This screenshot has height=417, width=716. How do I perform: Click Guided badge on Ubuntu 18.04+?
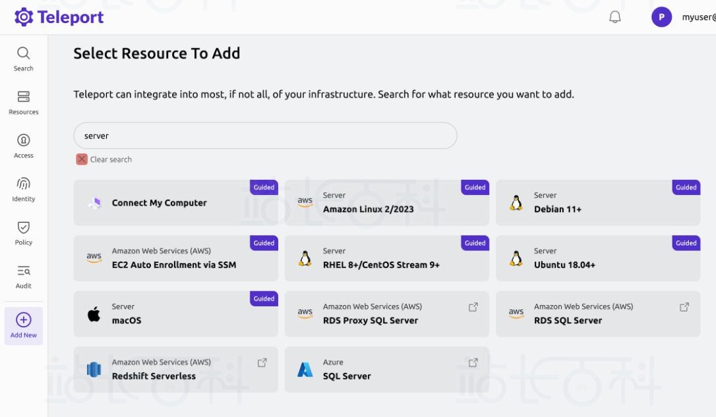click(686, 242)
